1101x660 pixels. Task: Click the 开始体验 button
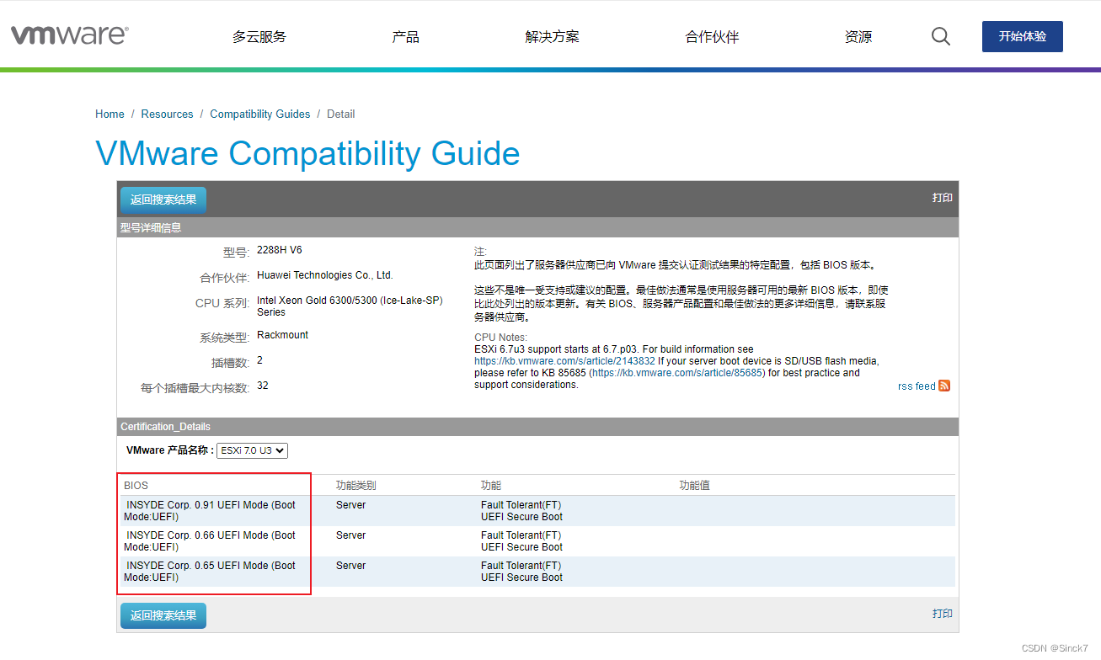coord(1023,36)
